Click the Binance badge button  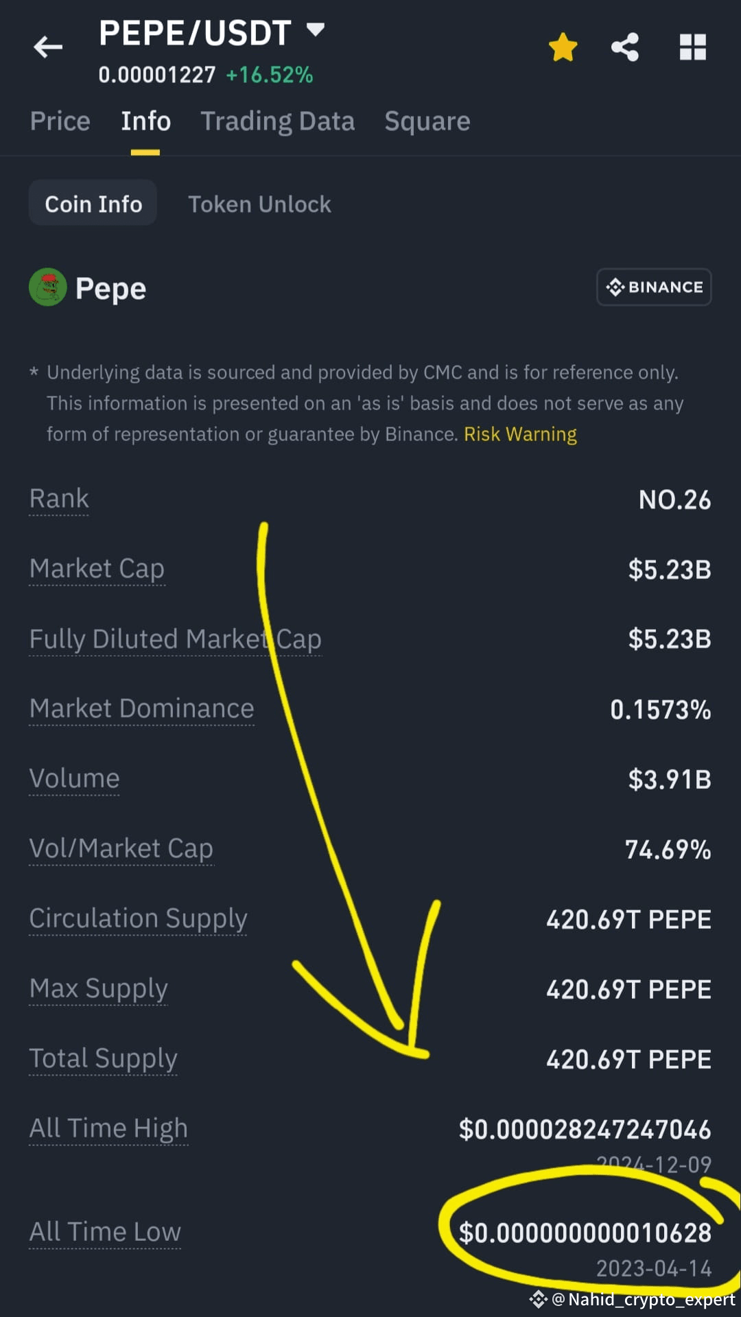[x=654, y=287]
